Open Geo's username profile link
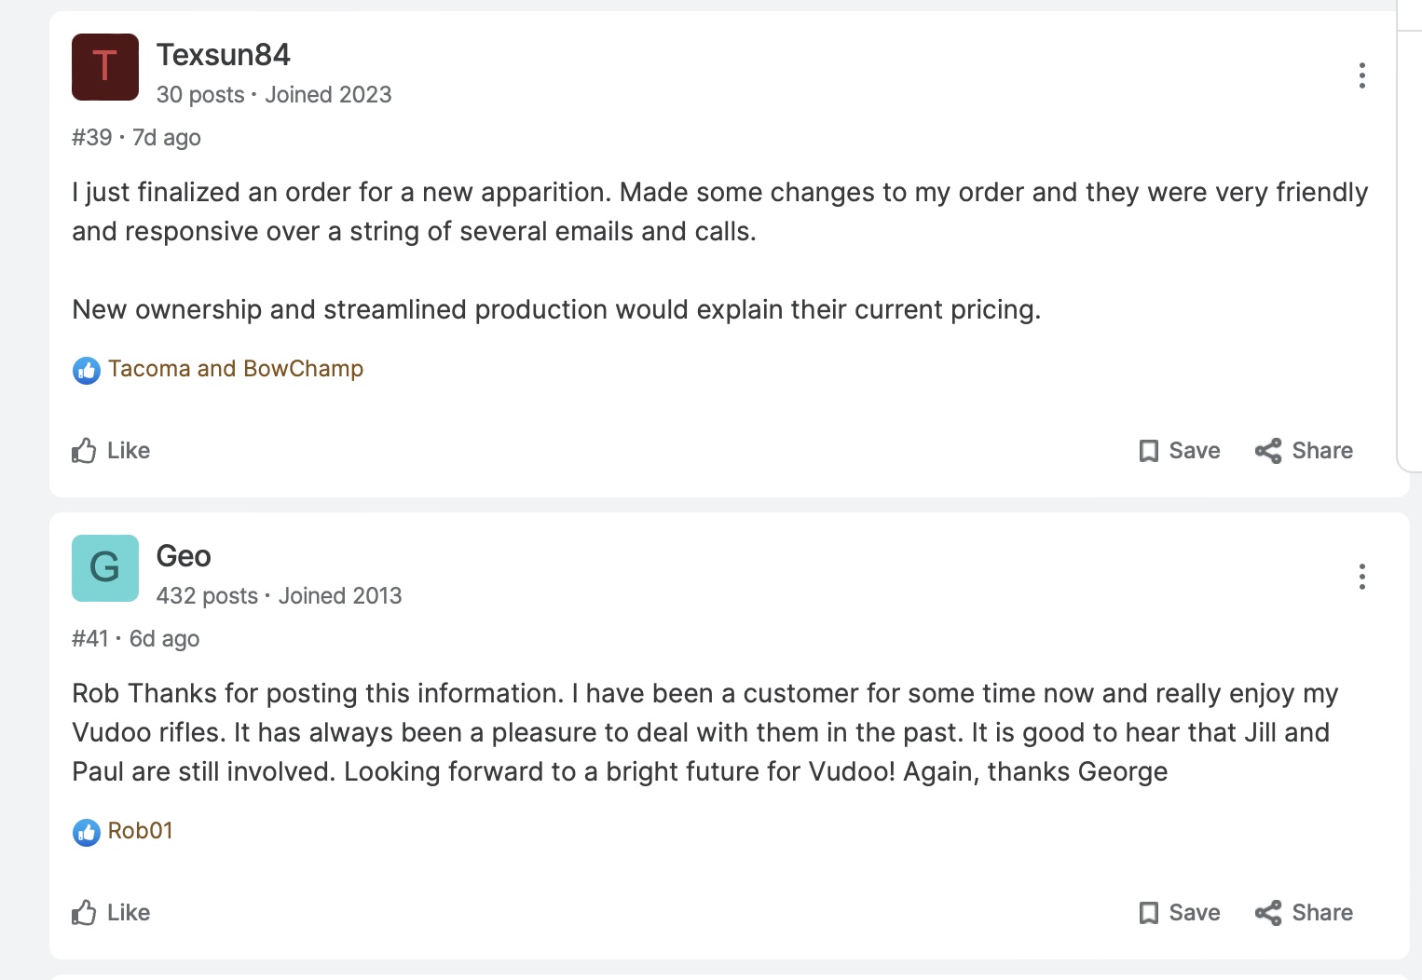This screenshot has height=980, width=1422. pyautogui.click(x=184, y=556)
